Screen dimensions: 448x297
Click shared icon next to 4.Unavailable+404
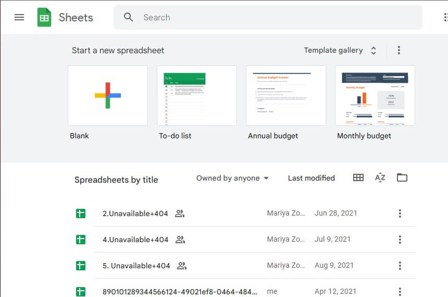coord(180,240)
